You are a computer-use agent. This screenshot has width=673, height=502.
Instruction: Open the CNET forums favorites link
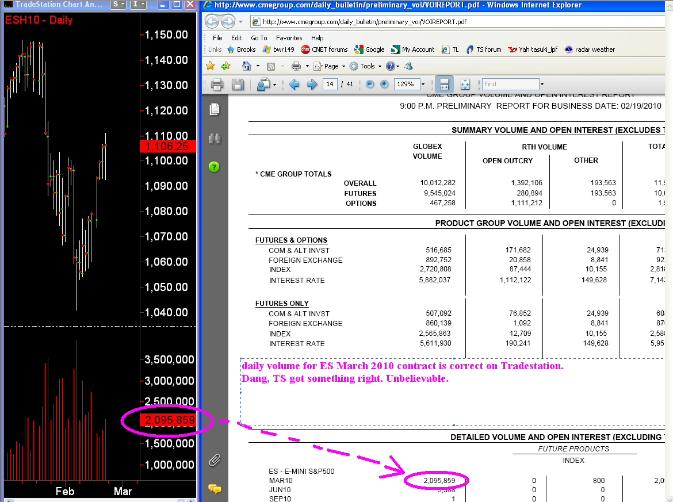pyautogui.click(x=324, y=49)
